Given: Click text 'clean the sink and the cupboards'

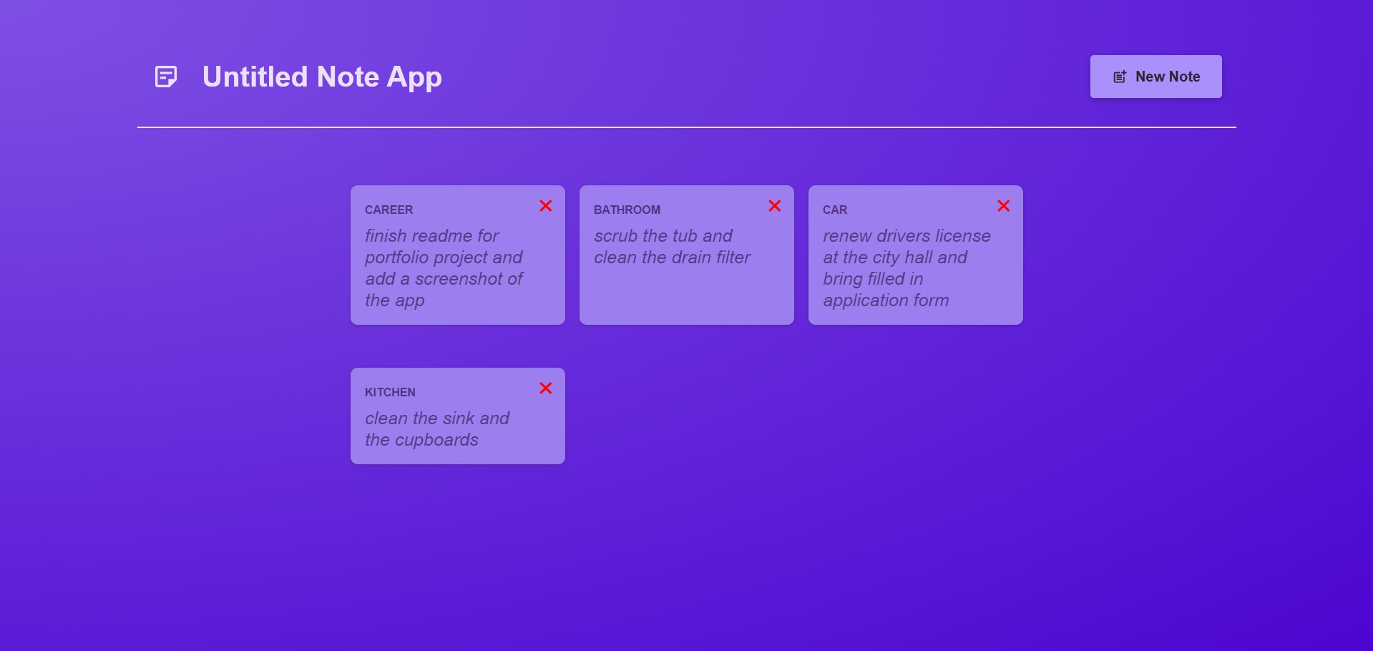Looking at the screenshot, I should [x=437, y=429].
